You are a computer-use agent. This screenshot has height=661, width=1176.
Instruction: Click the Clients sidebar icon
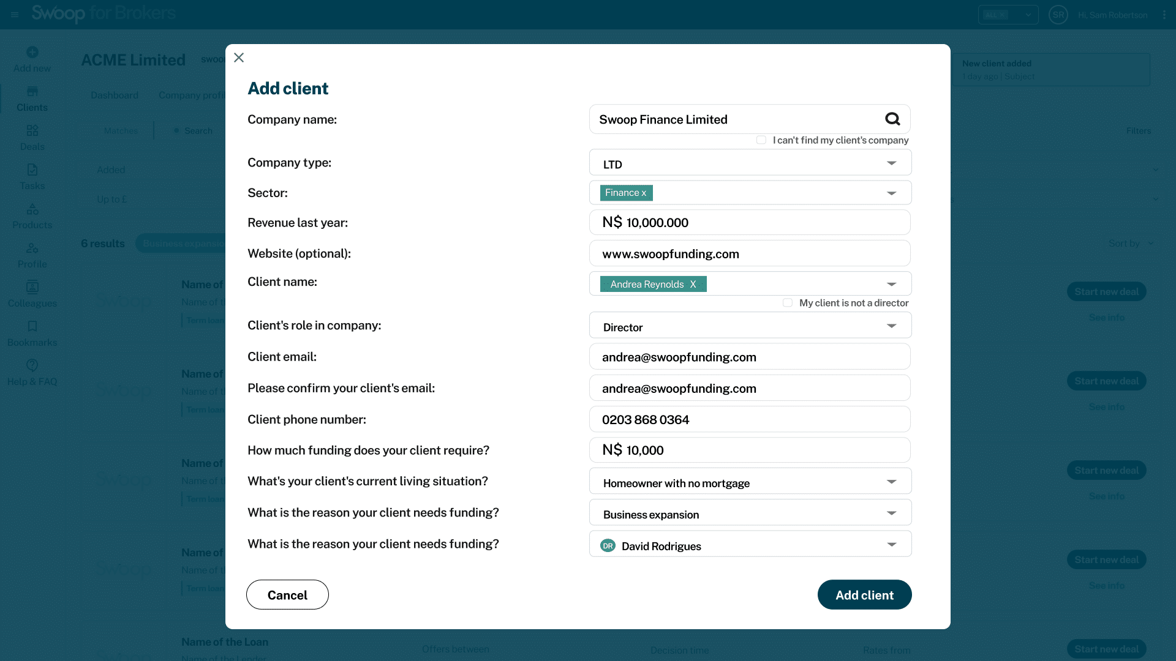pos(32,92)
